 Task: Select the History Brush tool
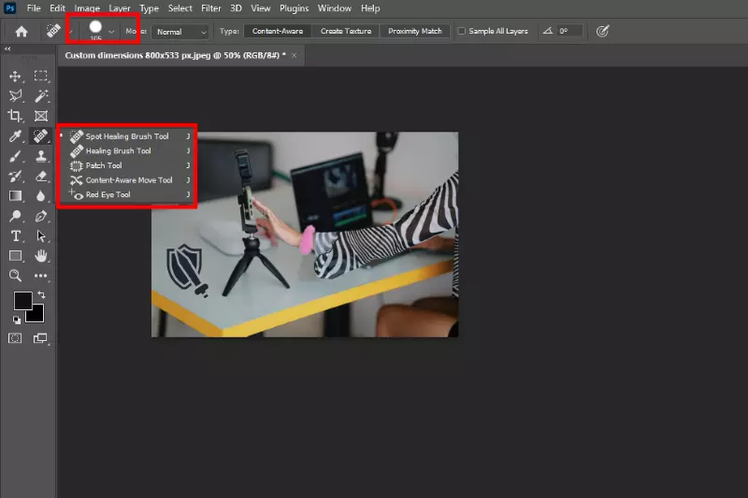[x=15, y=177]
